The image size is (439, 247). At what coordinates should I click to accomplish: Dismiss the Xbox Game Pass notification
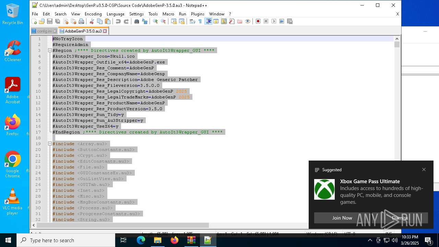pyautogui.click(x=400, y=218)
